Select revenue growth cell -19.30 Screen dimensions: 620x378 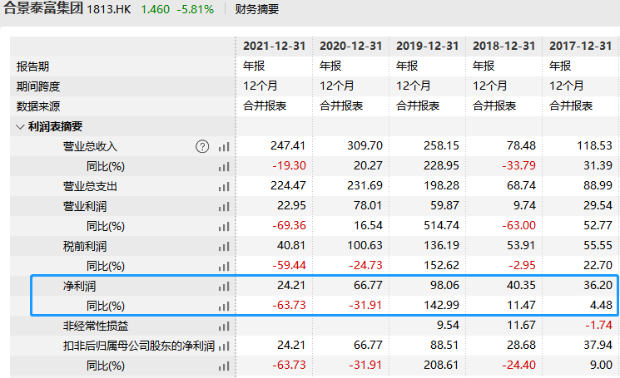click(x=289, y=165)
